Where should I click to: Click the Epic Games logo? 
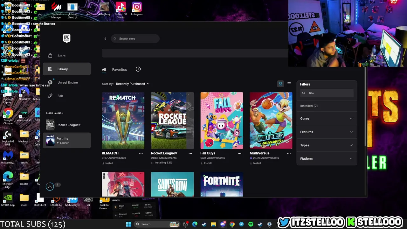(66, 38)
